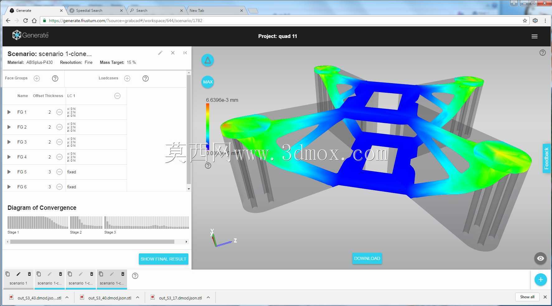Remove face group FG 2
Image resolution: width=552 pixels, height=306 pixels.
pos(59,127)
